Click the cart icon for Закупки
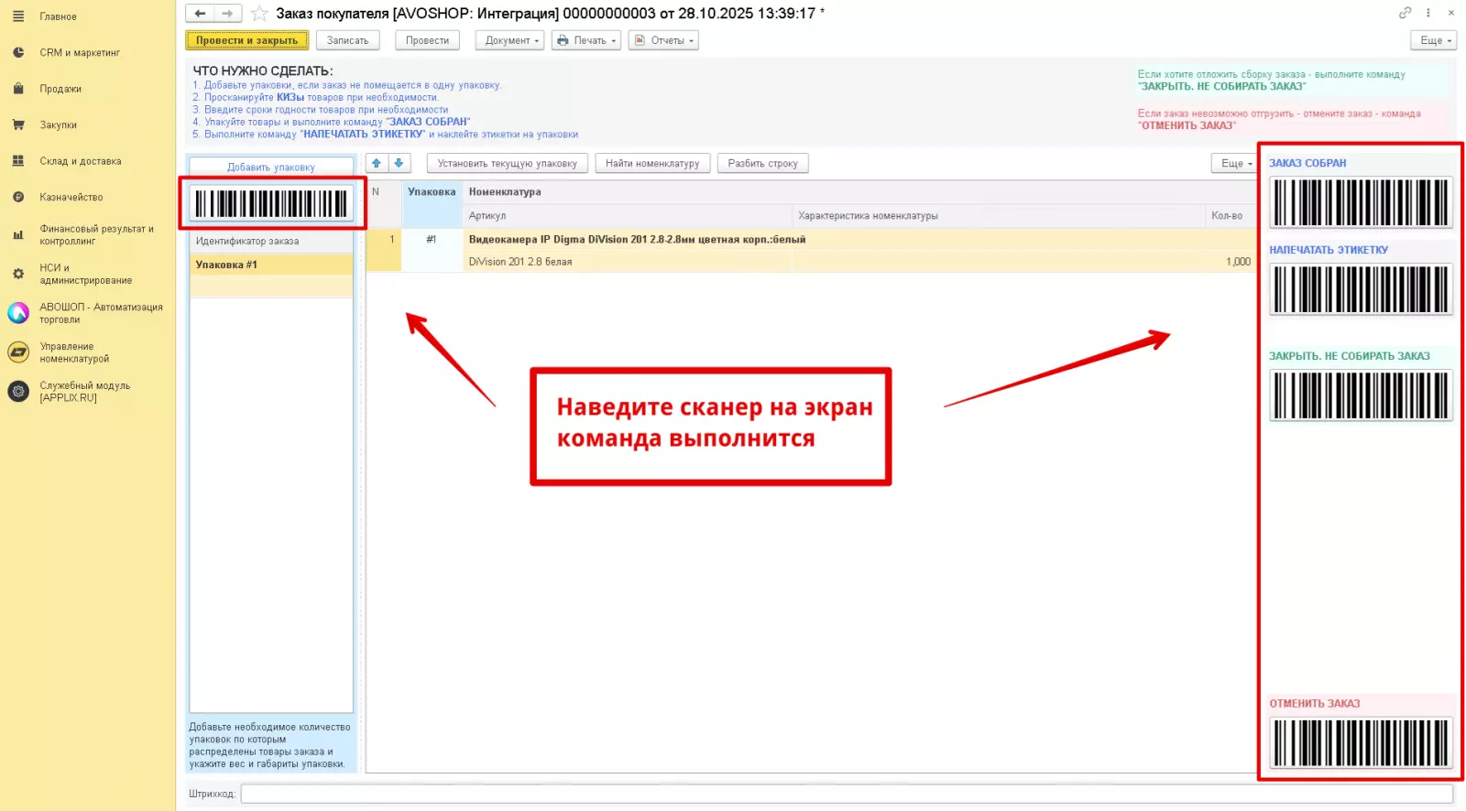 pos(18,124)
